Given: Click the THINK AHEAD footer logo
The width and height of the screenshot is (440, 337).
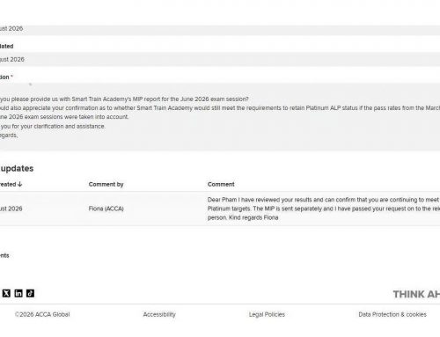Looking at the screenshot, I should point(416,294).
